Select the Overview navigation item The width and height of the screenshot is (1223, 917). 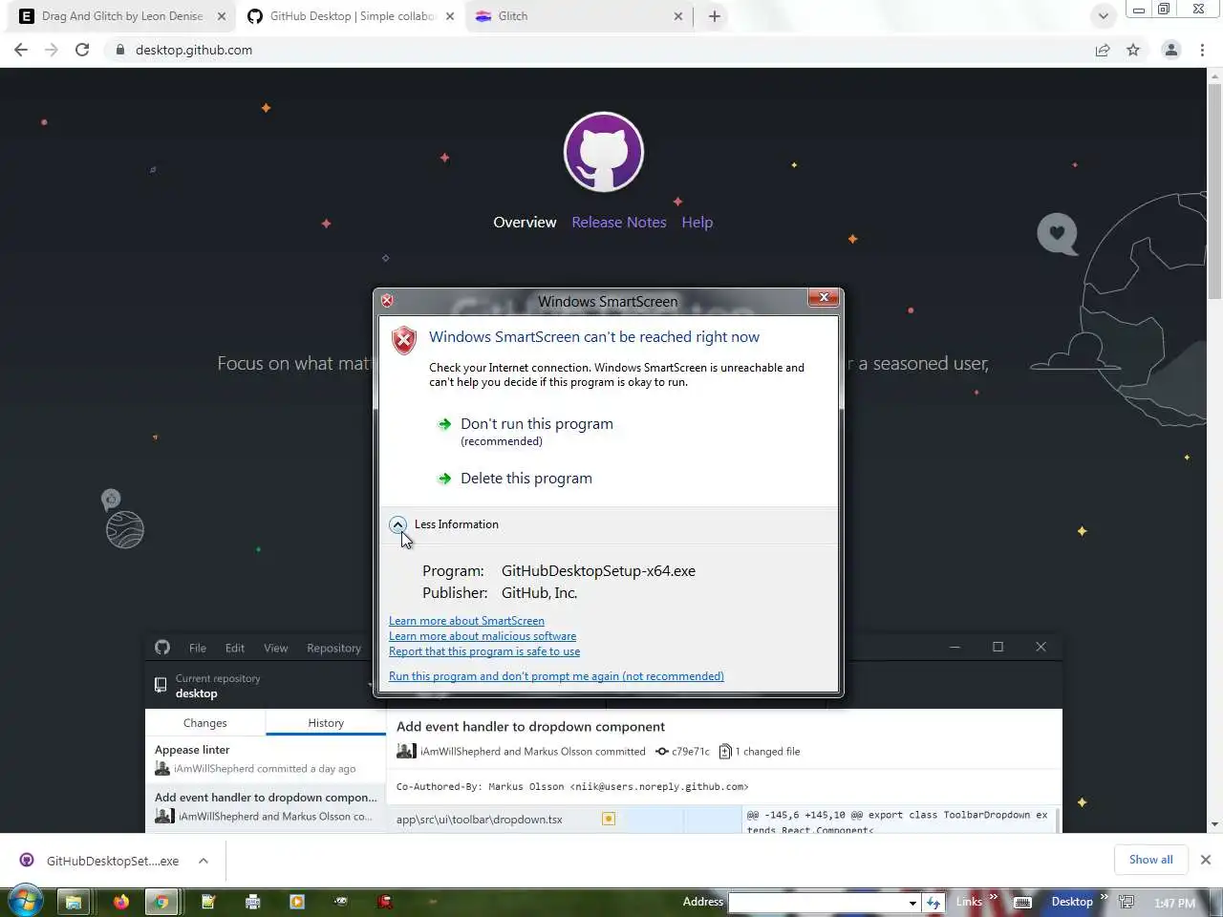click(x=525, y=223)
